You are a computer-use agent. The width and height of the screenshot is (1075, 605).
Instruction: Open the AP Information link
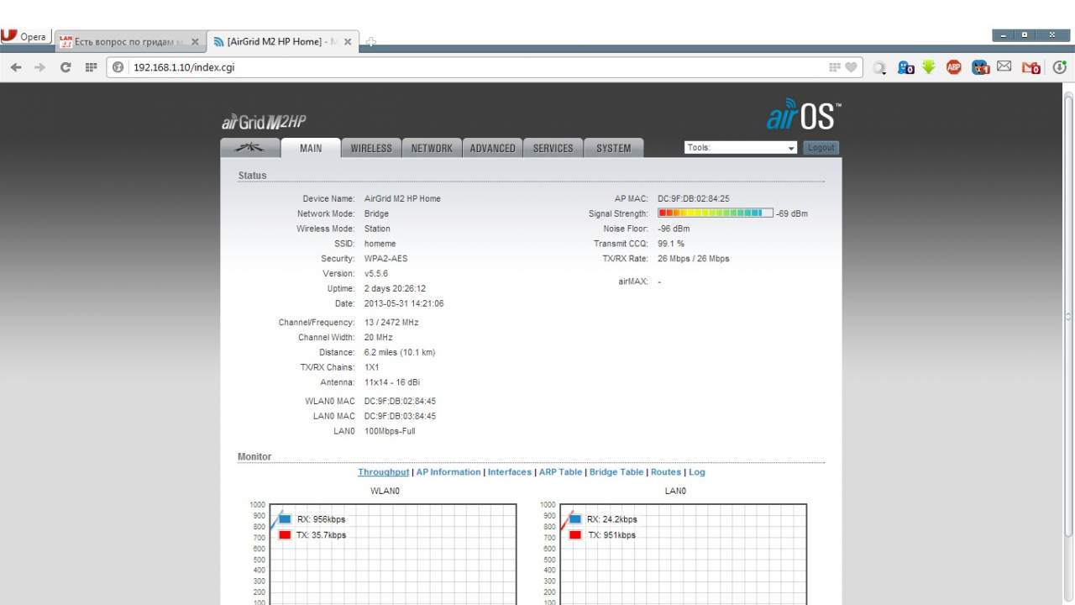click(x=448, y=472)
